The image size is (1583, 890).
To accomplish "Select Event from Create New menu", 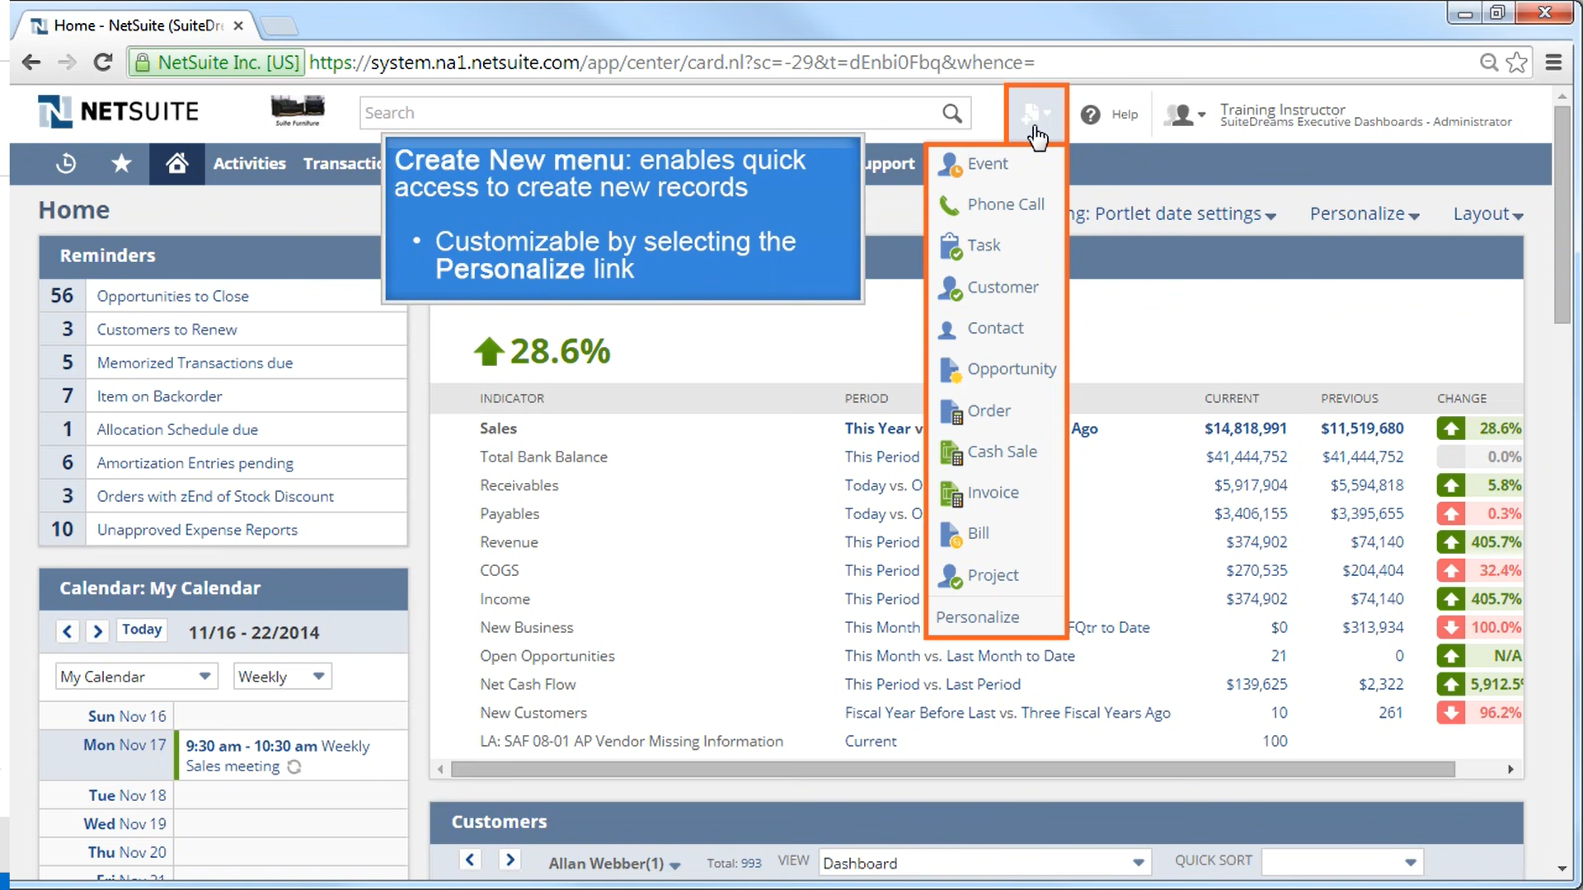I will 996,163.
